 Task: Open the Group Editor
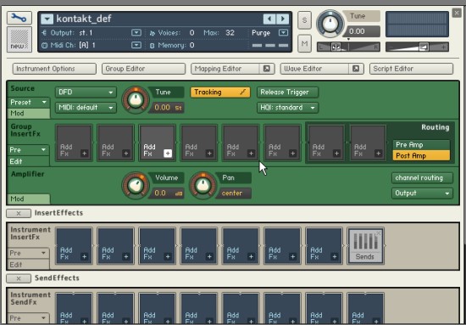point(143,69)
